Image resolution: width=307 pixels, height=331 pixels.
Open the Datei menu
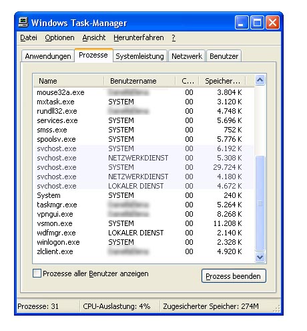(x=29, y=37)
